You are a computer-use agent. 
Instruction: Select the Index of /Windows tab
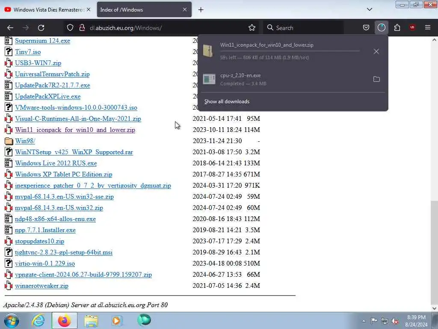pos(144,9)
